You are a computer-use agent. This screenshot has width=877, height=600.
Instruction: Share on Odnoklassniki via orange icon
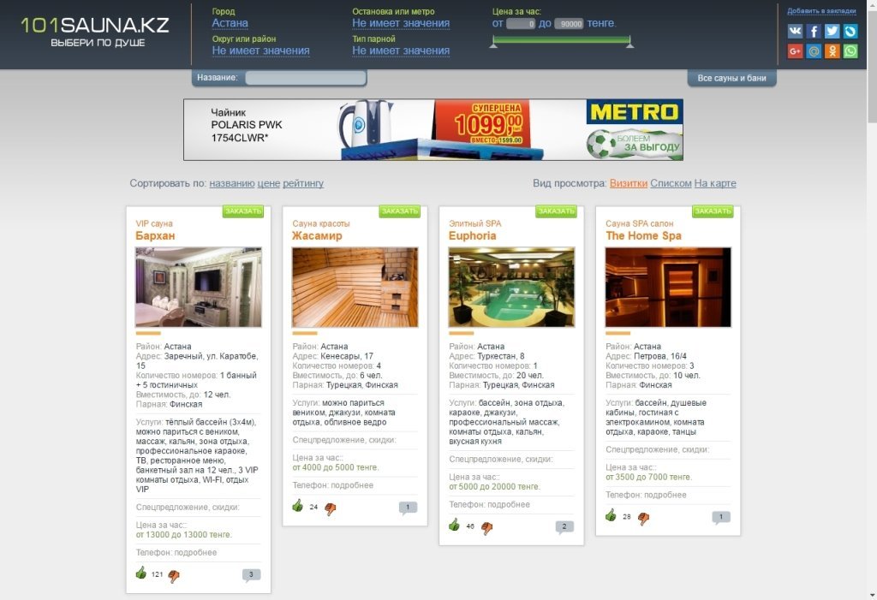(832, 51)
